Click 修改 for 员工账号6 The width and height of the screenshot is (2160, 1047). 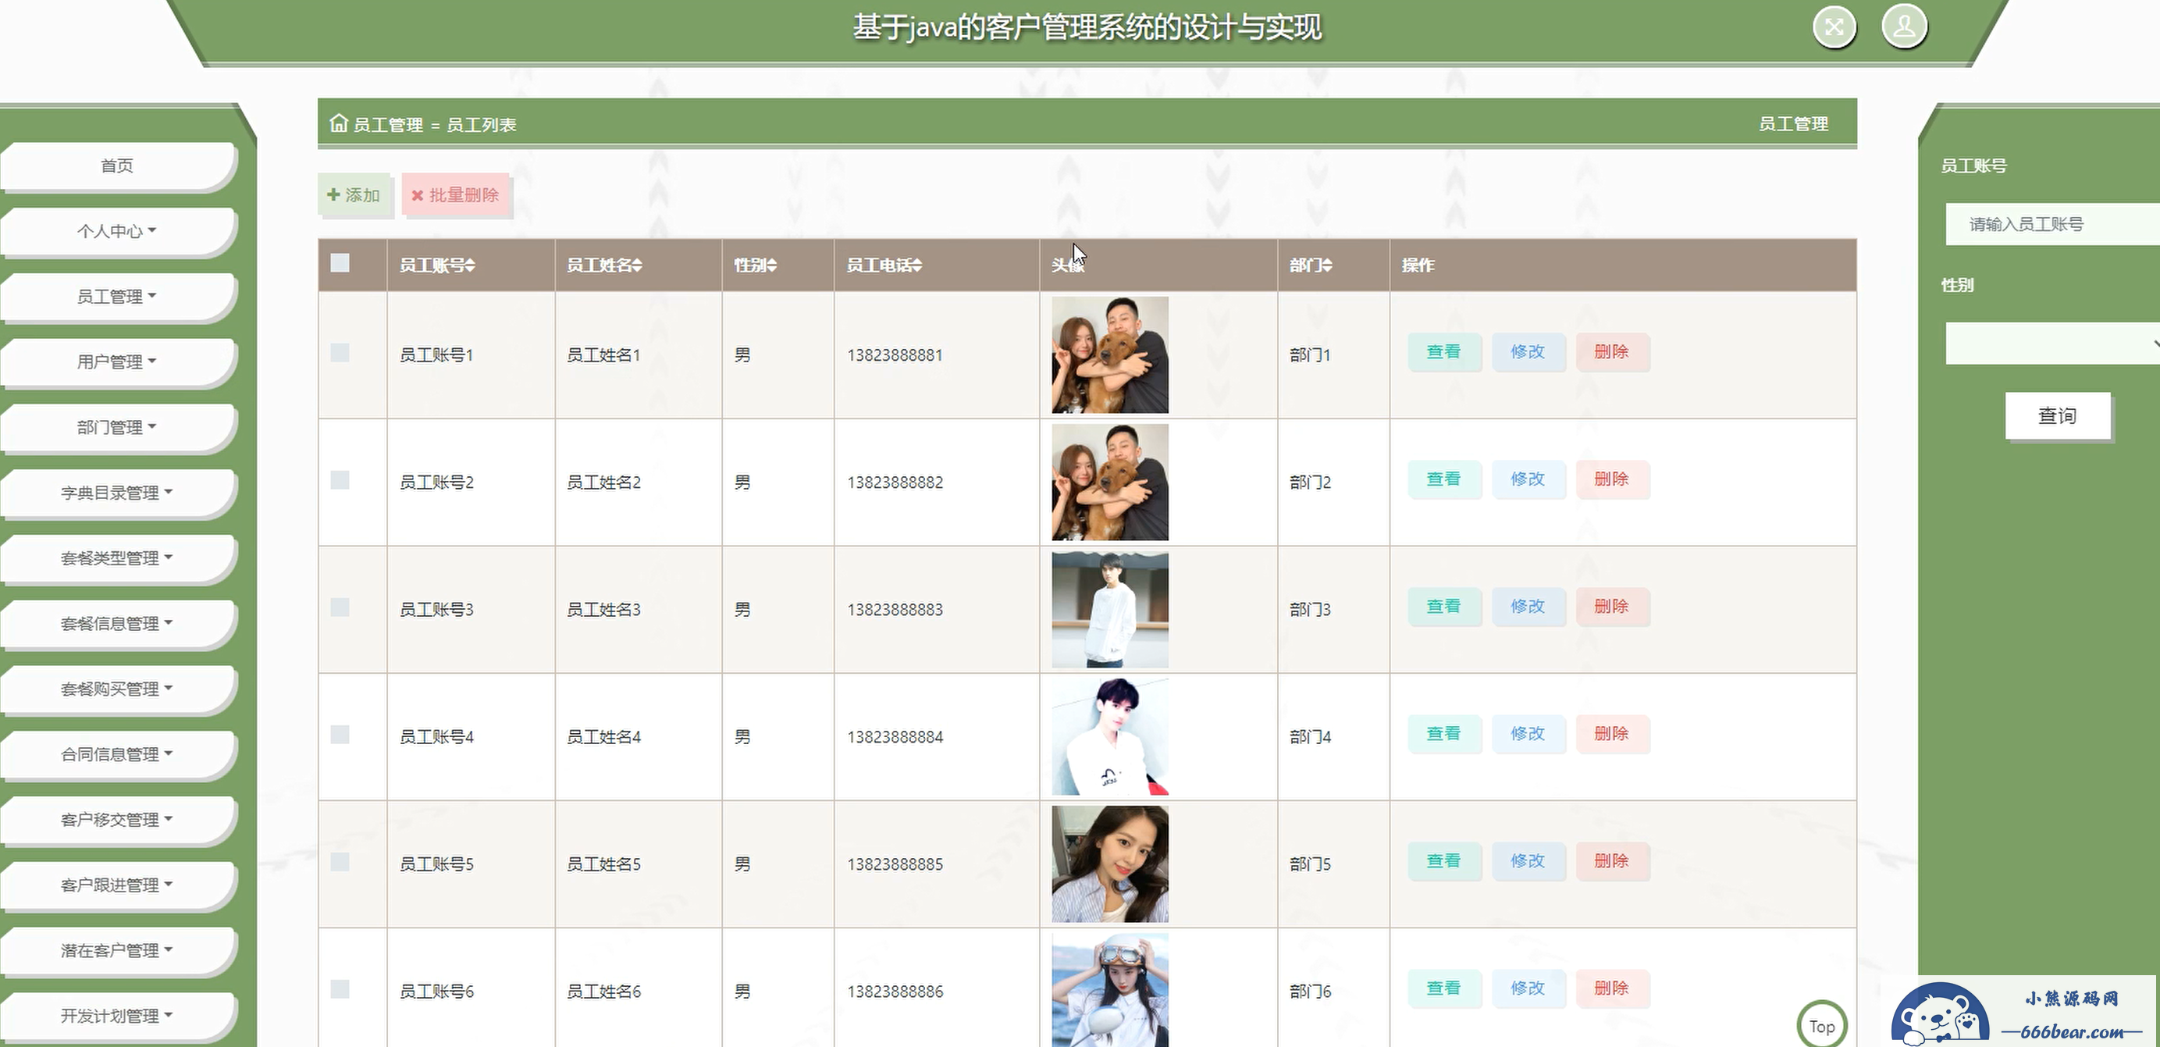tap(1528, 988)
